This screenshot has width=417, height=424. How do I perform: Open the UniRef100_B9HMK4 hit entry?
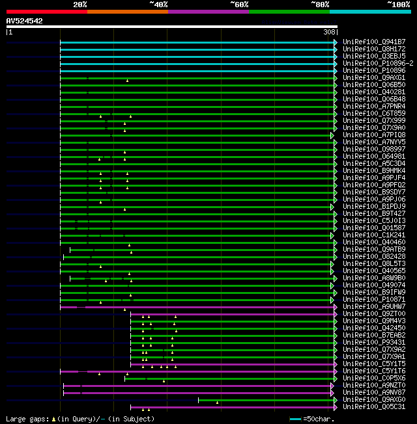click(374, 170)
